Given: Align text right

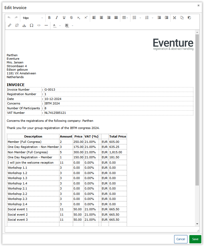Looking at the screenshot, I should coord(109,18).
